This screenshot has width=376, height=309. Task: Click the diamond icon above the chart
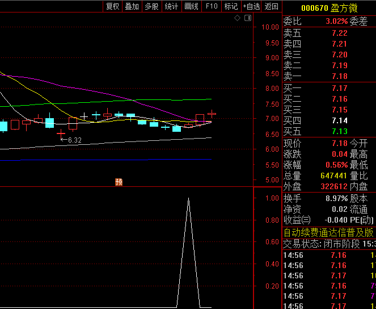point(238,18)
